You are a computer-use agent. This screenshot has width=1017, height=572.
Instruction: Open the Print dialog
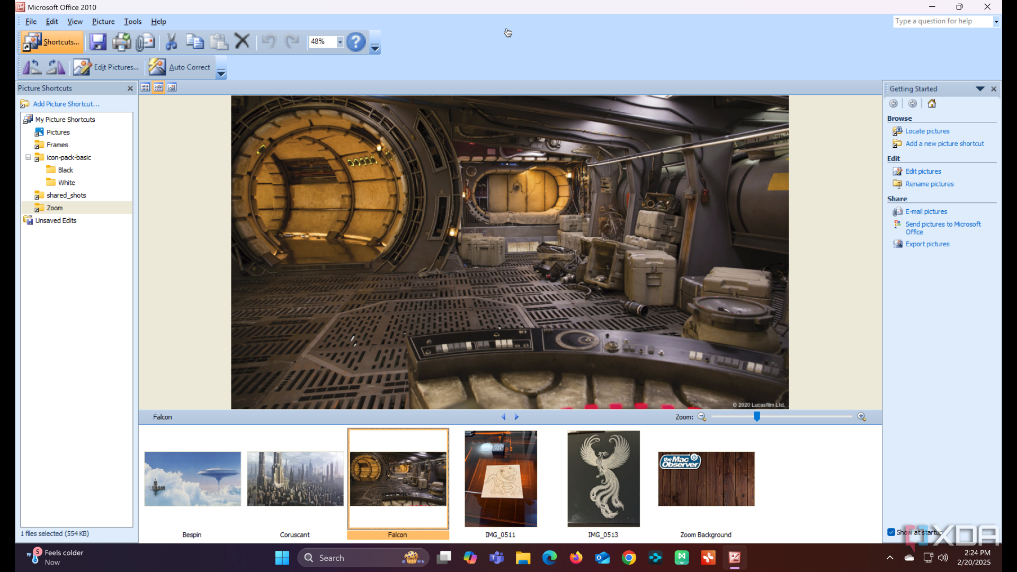click(x=122, y=41)
